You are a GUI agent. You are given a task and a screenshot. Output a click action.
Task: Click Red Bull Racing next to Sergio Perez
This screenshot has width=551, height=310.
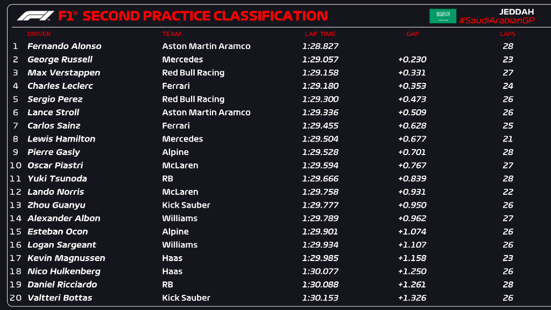(193, 100)
